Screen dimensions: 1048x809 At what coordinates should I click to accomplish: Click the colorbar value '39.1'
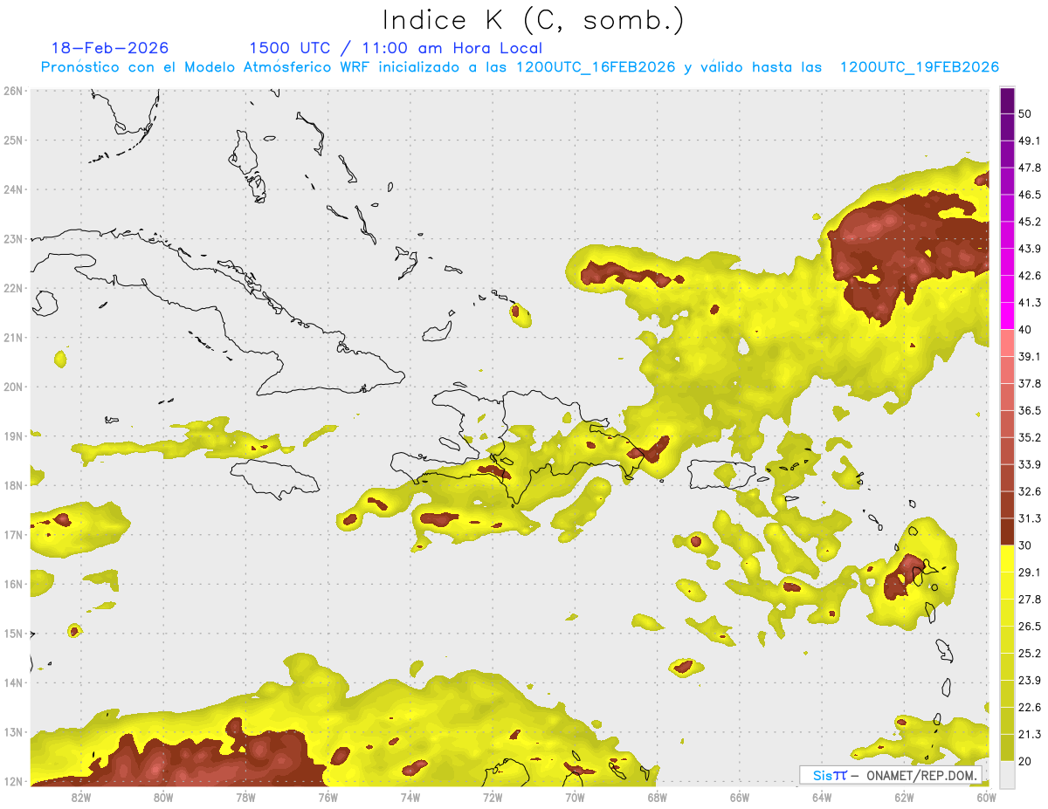(x=1029, y=357)
